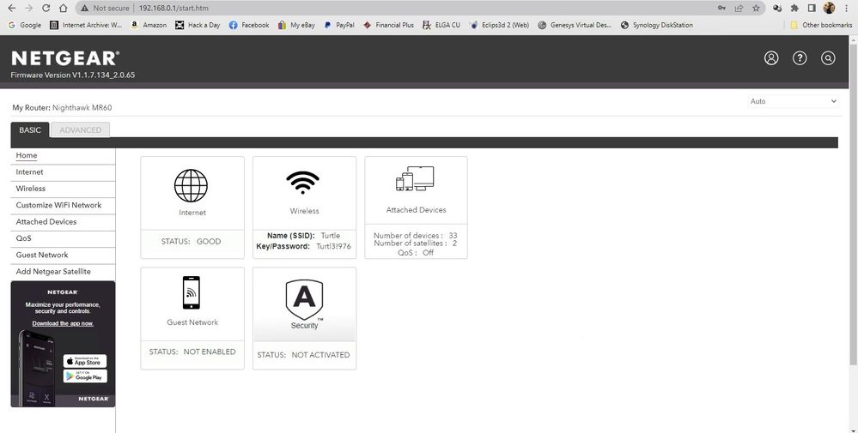This screenshot has width=858, height=433.
Task: Open the Facebook bookmark
Action: [249, 25]
